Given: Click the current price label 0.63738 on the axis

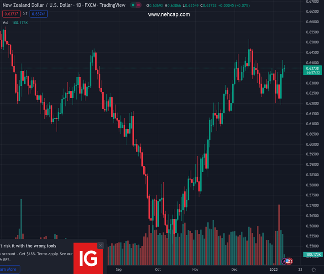Looking at the screenshot, I should coord(313,70).
